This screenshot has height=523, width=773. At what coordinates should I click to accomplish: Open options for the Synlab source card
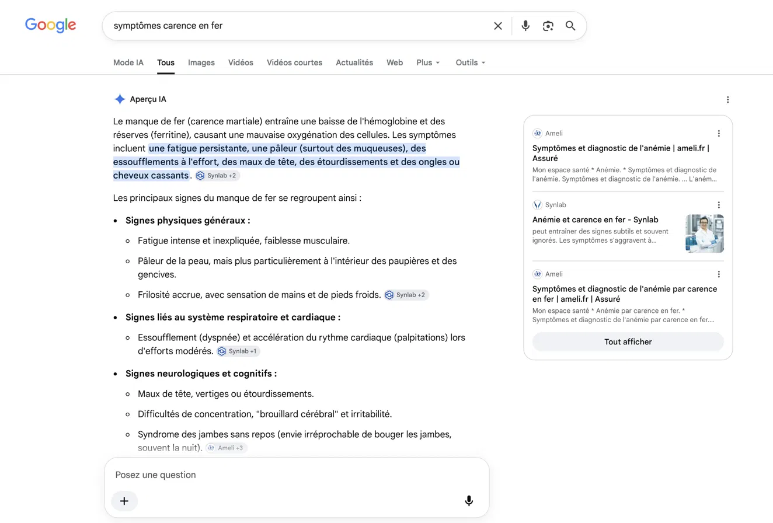tap(719, 205)
